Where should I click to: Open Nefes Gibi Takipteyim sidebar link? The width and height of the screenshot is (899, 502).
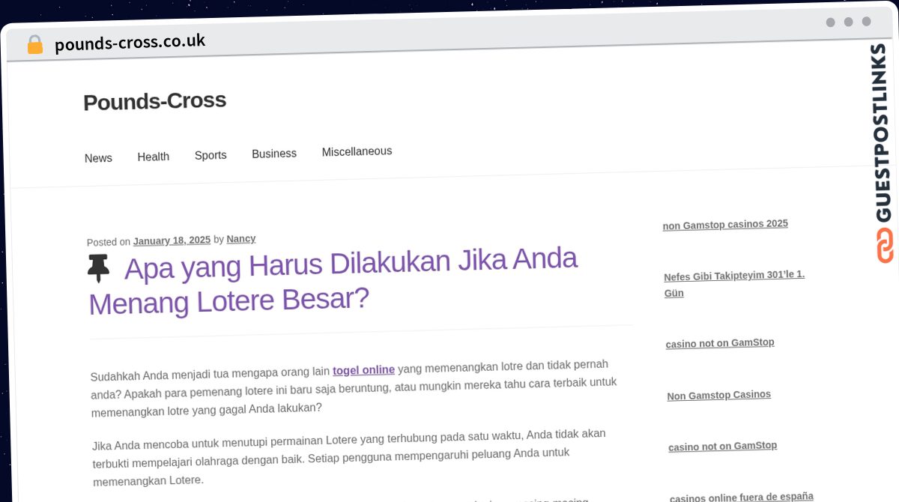[734, 284]
